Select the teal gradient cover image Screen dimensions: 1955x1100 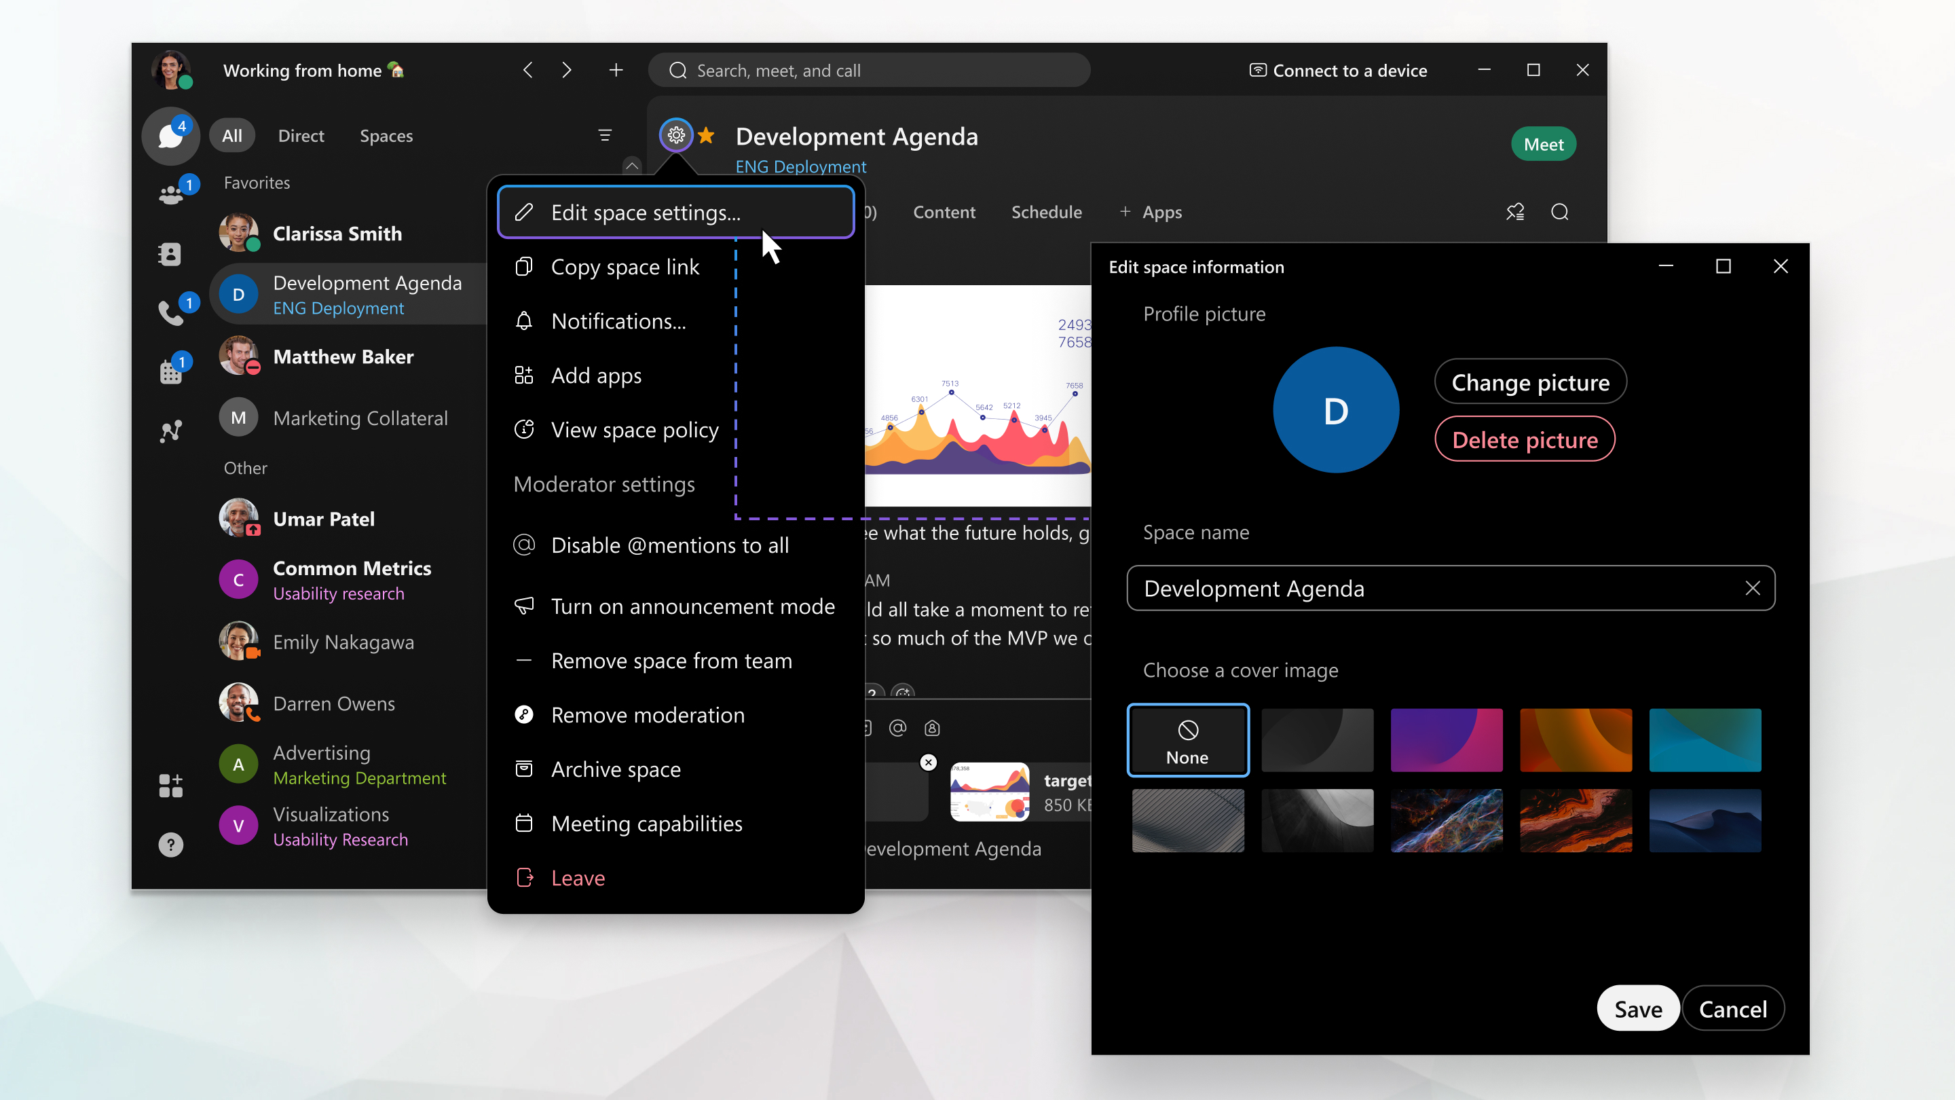[x=1705, y=740]
